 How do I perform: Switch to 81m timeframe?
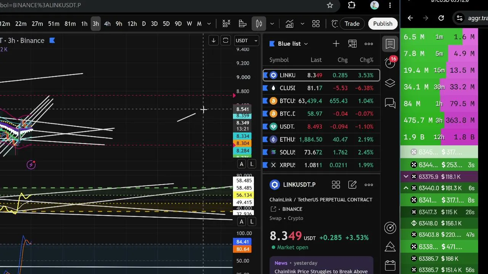pos(70,24)
